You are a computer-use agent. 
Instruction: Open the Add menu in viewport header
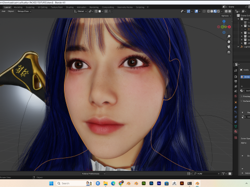point(4,11)
